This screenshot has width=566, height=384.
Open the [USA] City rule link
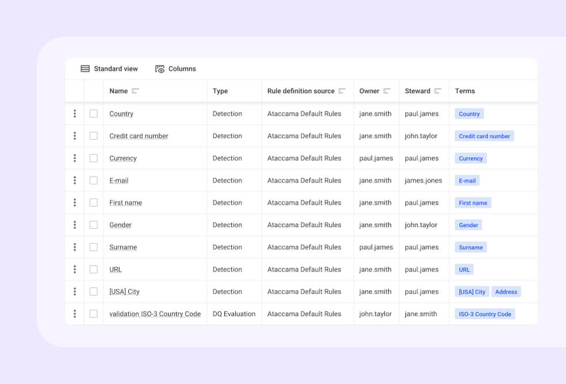pyautogui.click(x=124, y=292)
